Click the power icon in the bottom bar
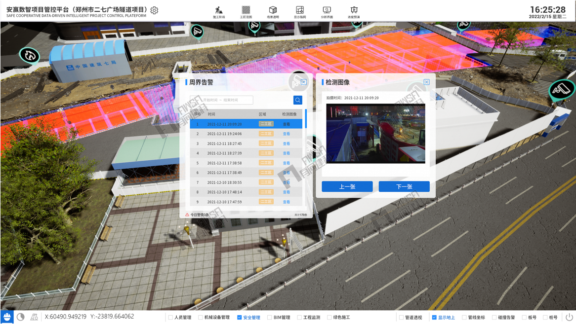576x324 pixels. pyautogui.click(x=569, y=317)
